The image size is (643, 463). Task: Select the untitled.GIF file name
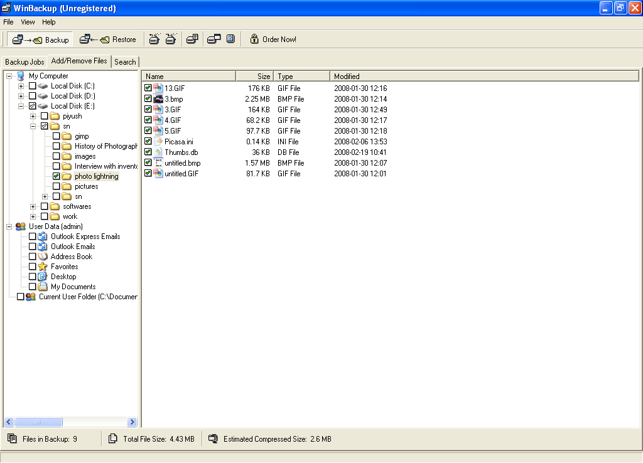(x=181, y=174)
